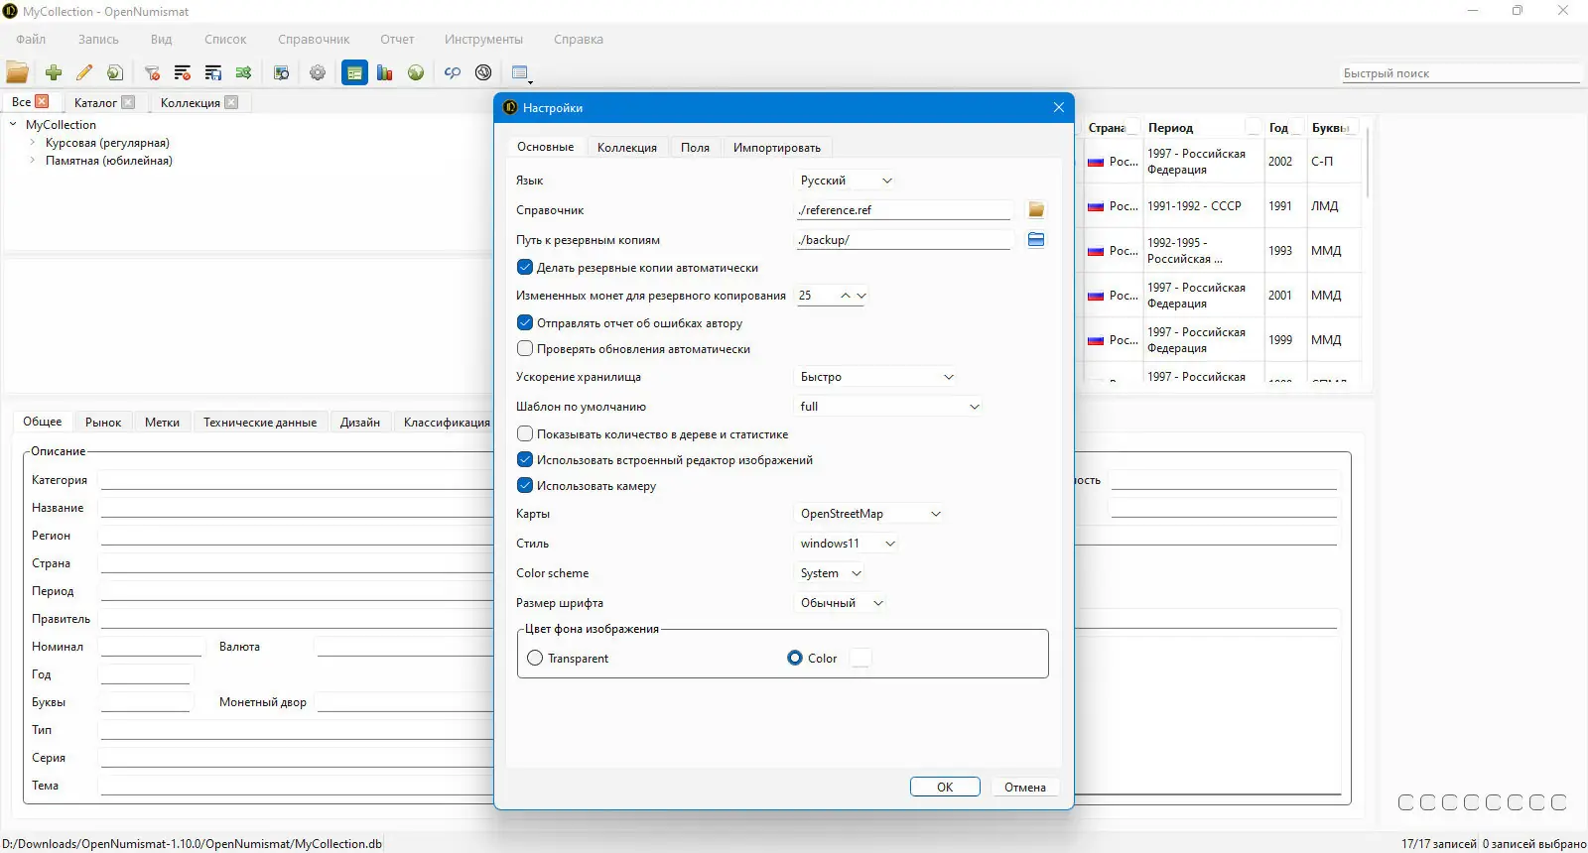Open the Язык language dropdown
This screenshot has width=1588, height=853.
pos(847,181)
